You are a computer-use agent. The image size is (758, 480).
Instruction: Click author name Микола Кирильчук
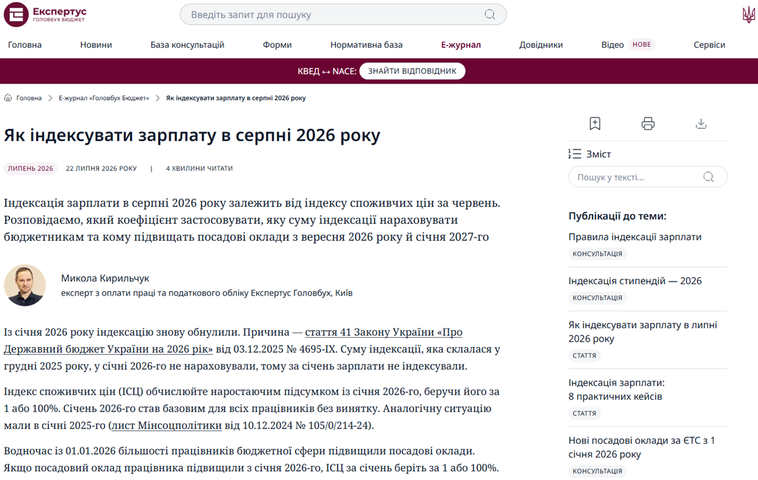pyautogui.click(x=105, y=278)
